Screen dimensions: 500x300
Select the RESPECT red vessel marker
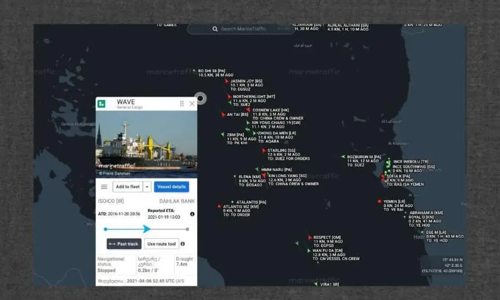[x=310, y=237]
